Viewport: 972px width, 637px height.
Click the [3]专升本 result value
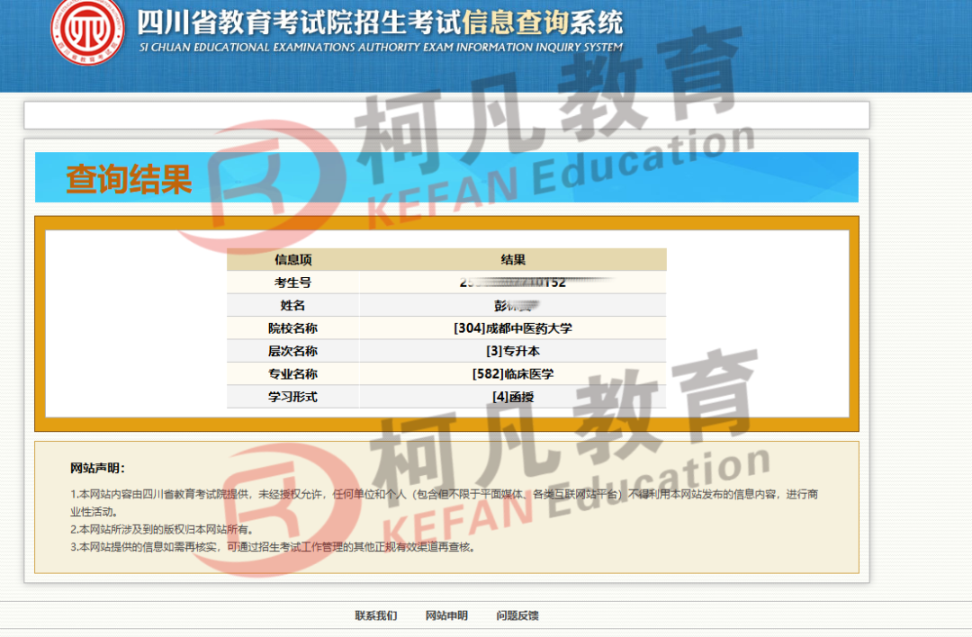click(x=513, y=351)
